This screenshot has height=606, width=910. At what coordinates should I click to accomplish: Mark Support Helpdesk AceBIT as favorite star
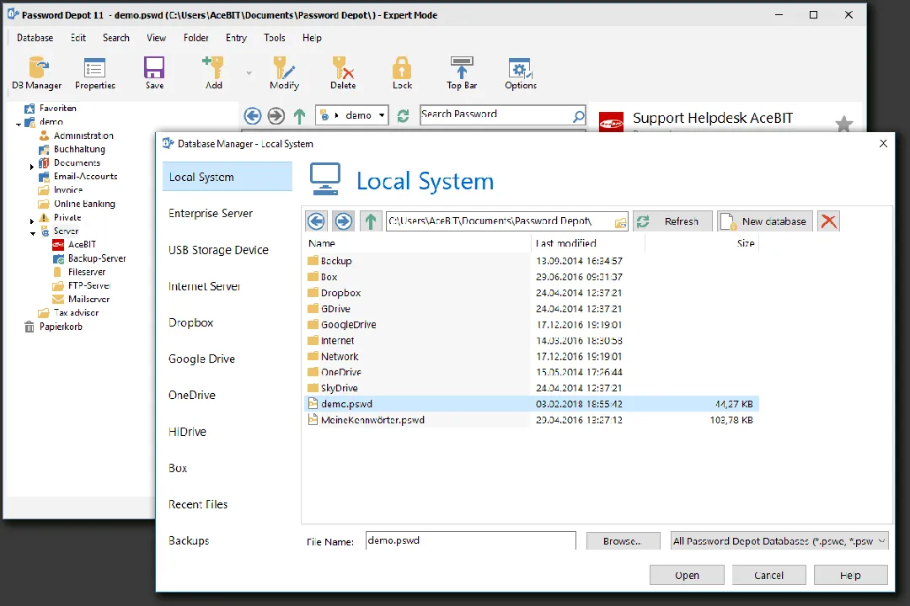coord(843,124)
